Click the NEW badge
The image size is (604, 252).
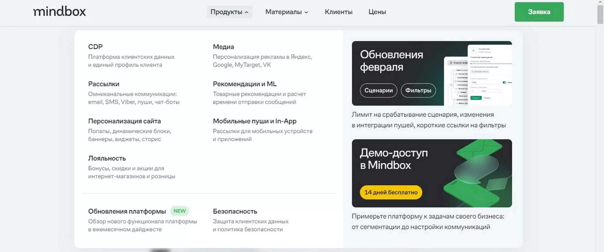pyautogui.click(x=180, y=211)
